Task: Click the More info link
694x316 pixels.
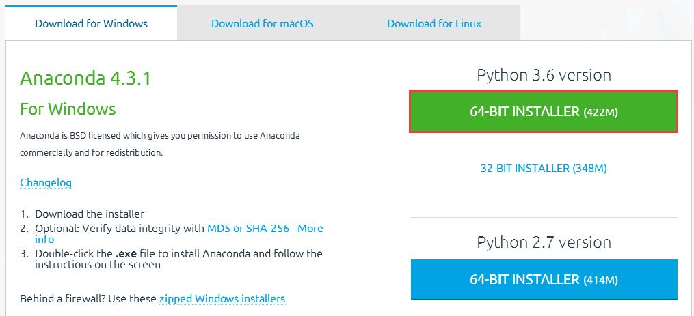Action: 310,229
